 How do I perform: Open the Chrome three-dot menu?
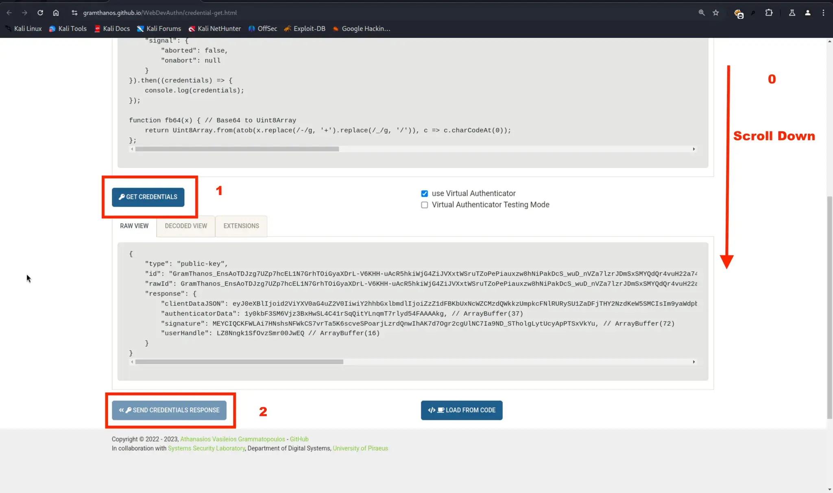(823, 13)
